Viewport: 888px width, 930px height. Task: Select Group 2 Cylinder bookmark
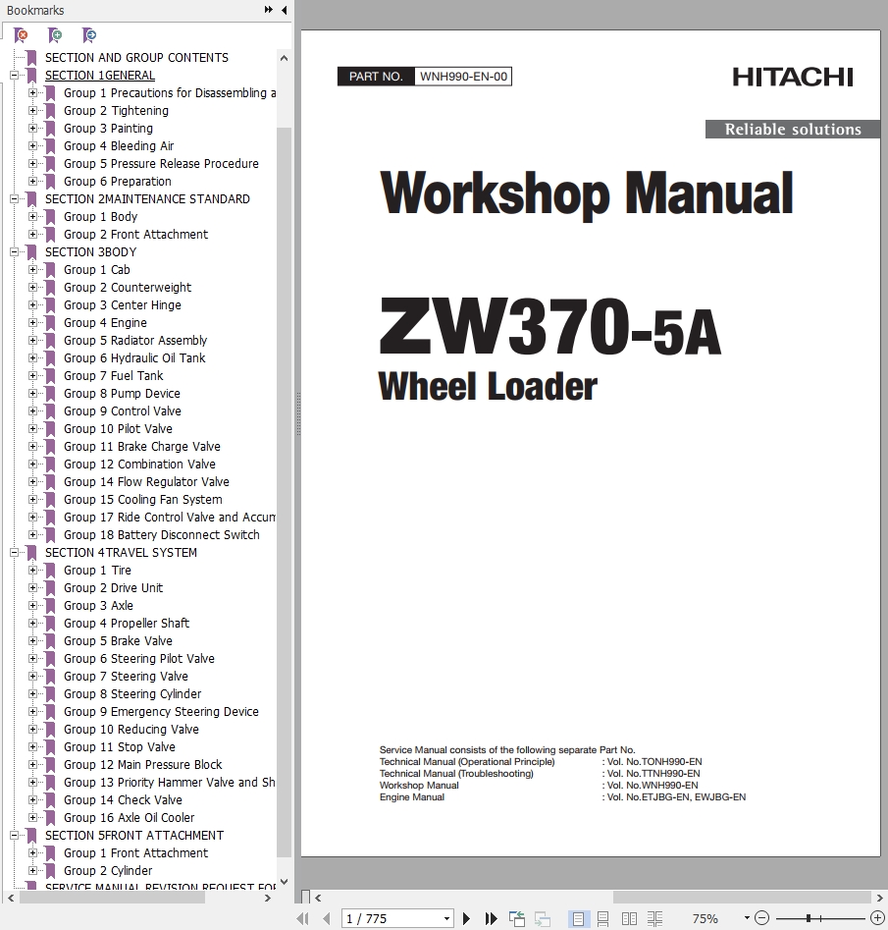pos(108,871)
